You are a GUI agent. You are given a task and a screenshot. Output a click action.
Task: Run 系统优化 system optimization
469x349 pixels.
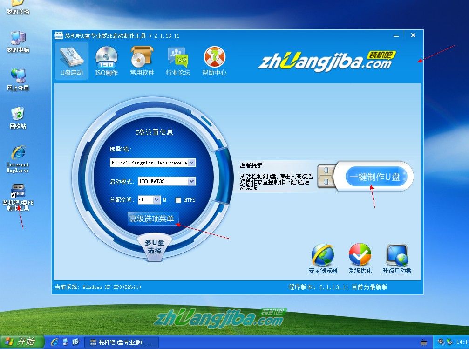pyautogui.click(x=360, y=256)
